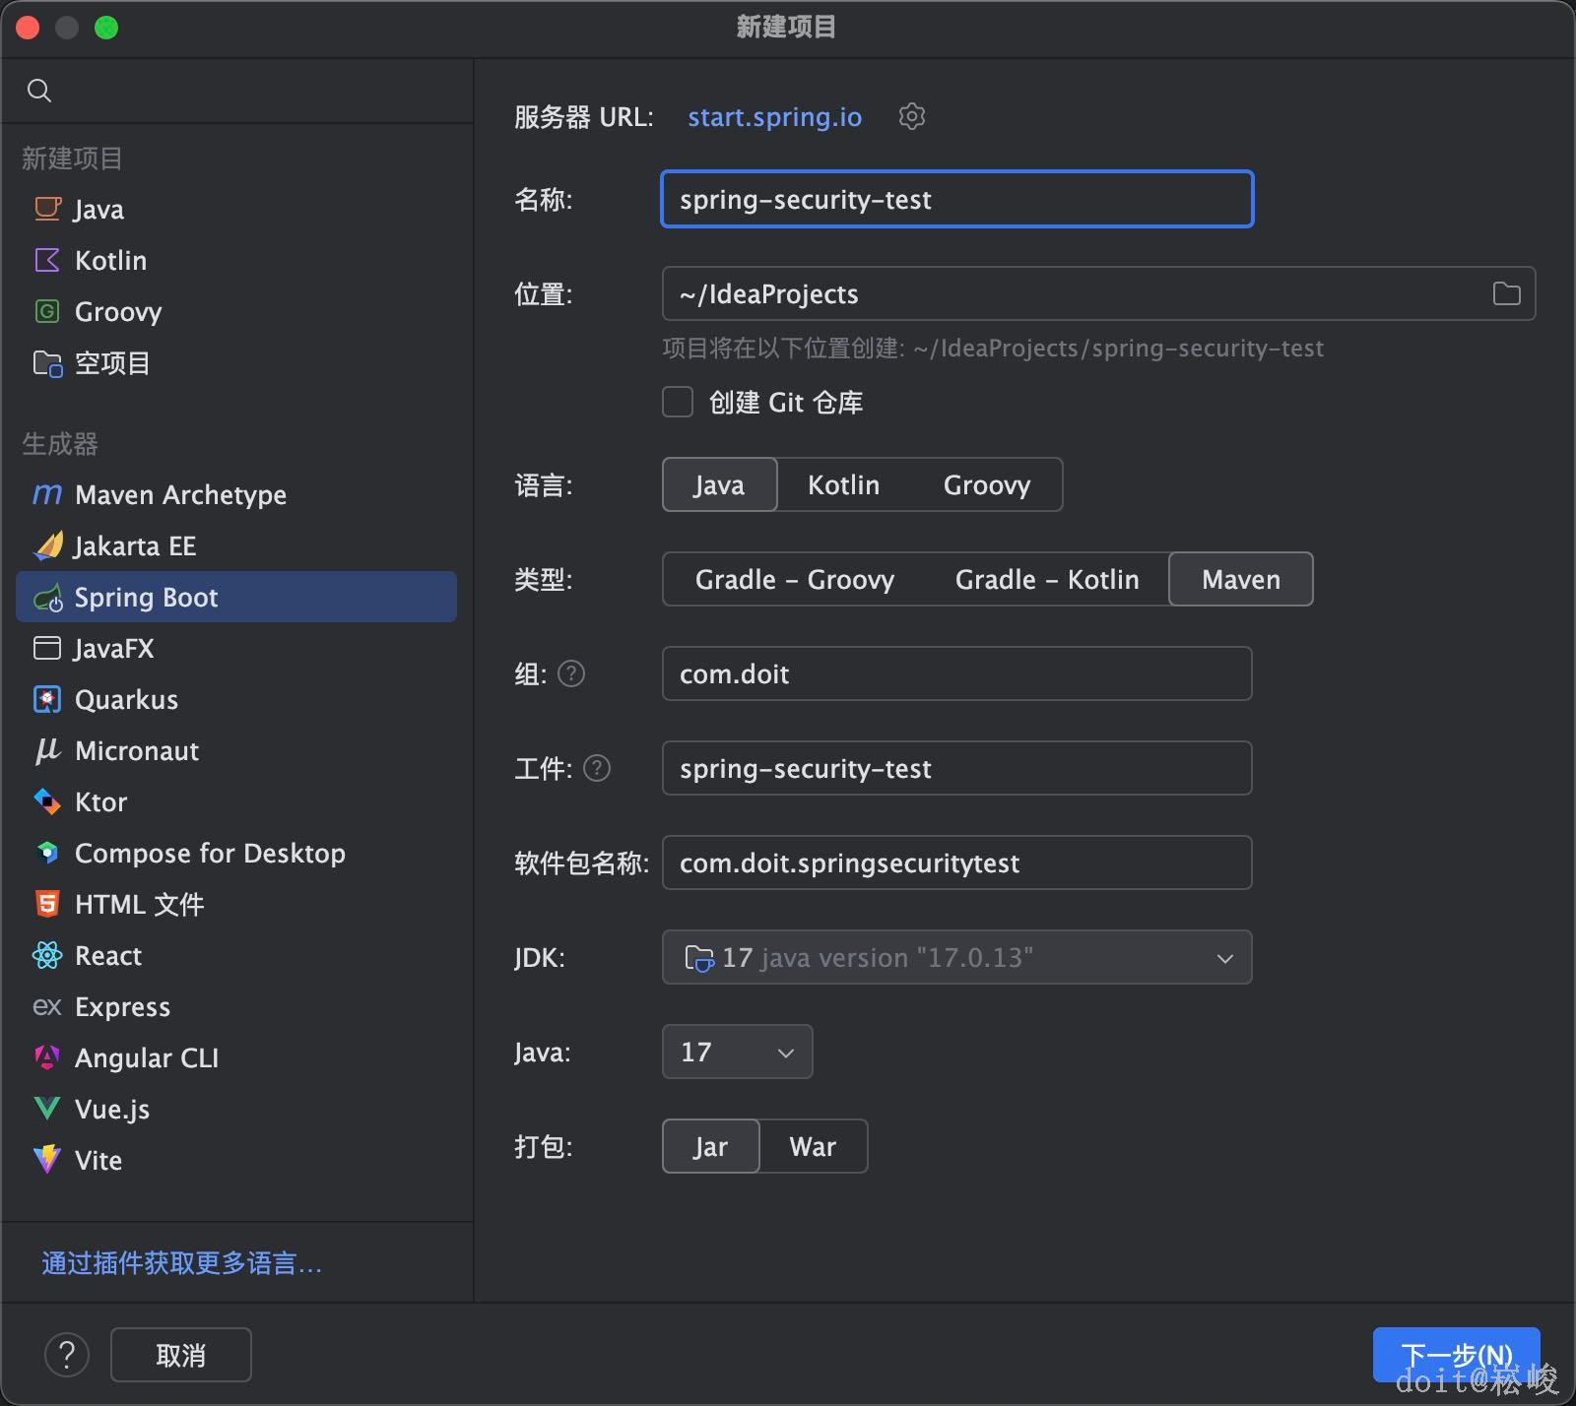Click the server URL settings gear icon
The width and height of the screenshot is (1576, 1406).
pos(912,116)
